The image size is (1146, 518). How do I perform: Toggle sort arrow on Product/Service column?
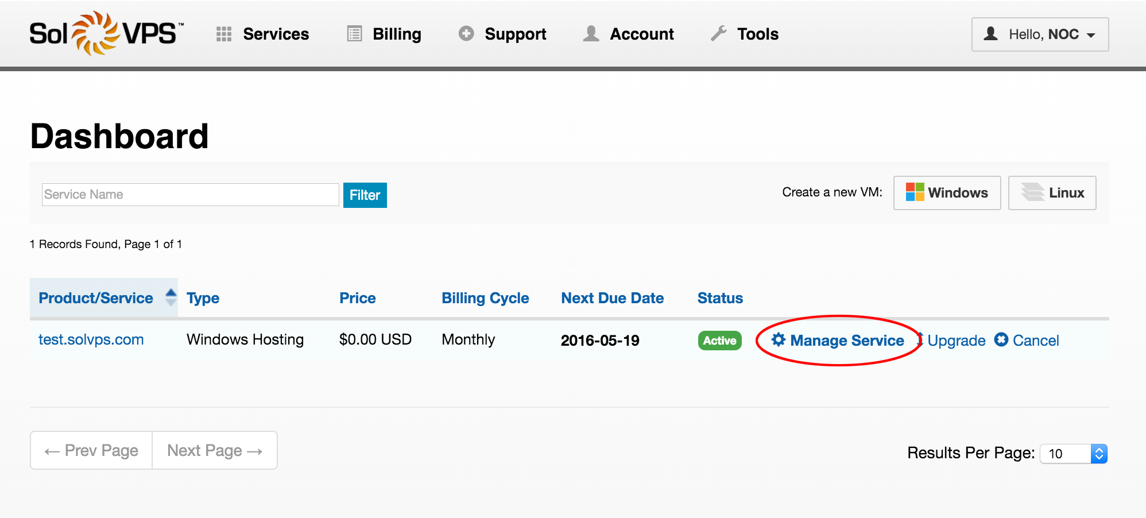[171, 297]
